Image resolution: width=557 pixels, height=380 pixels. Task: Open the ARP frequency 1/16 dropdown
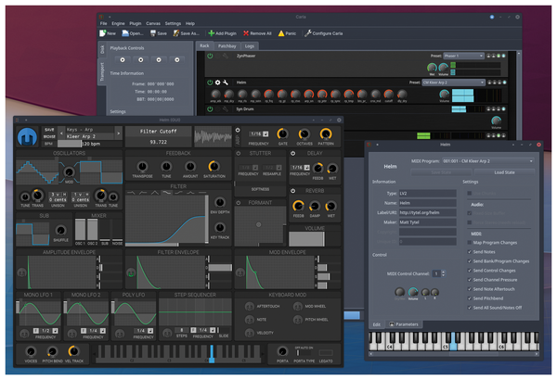click(x=259, y=133)
